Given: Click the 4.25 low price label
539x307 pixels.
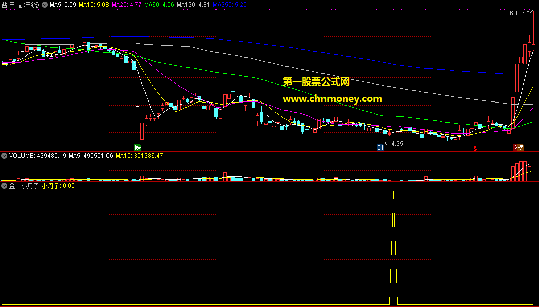Looking at the screenshot, I should click(x=397, y=144).
